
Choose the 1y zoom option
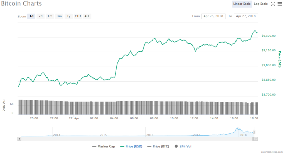pos(68,16)
